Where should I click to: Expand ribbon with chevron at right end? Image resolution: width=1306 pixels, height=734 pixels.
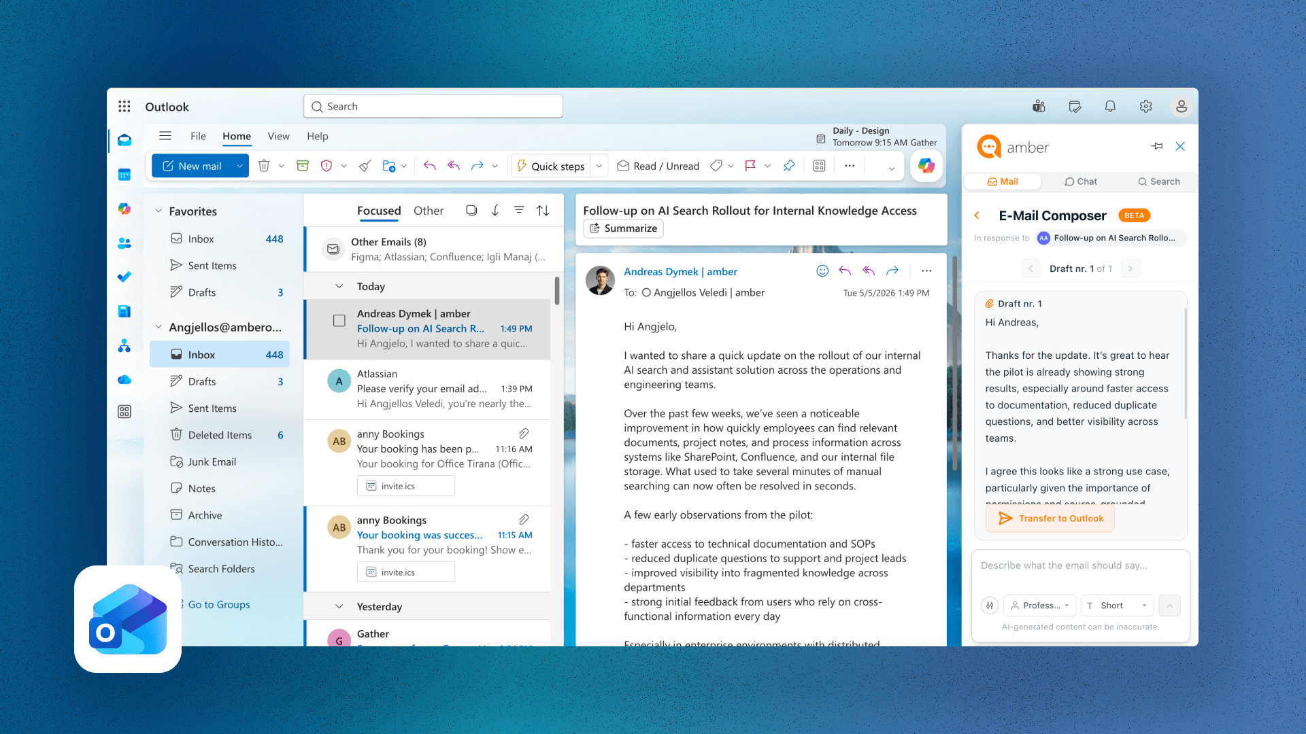click(891, 169)
